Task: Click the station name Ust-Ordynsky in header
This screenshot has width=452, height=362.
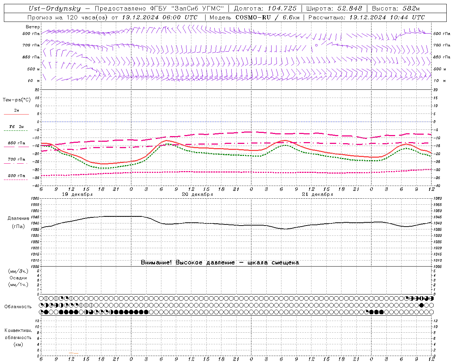Action: coord(54,9)
